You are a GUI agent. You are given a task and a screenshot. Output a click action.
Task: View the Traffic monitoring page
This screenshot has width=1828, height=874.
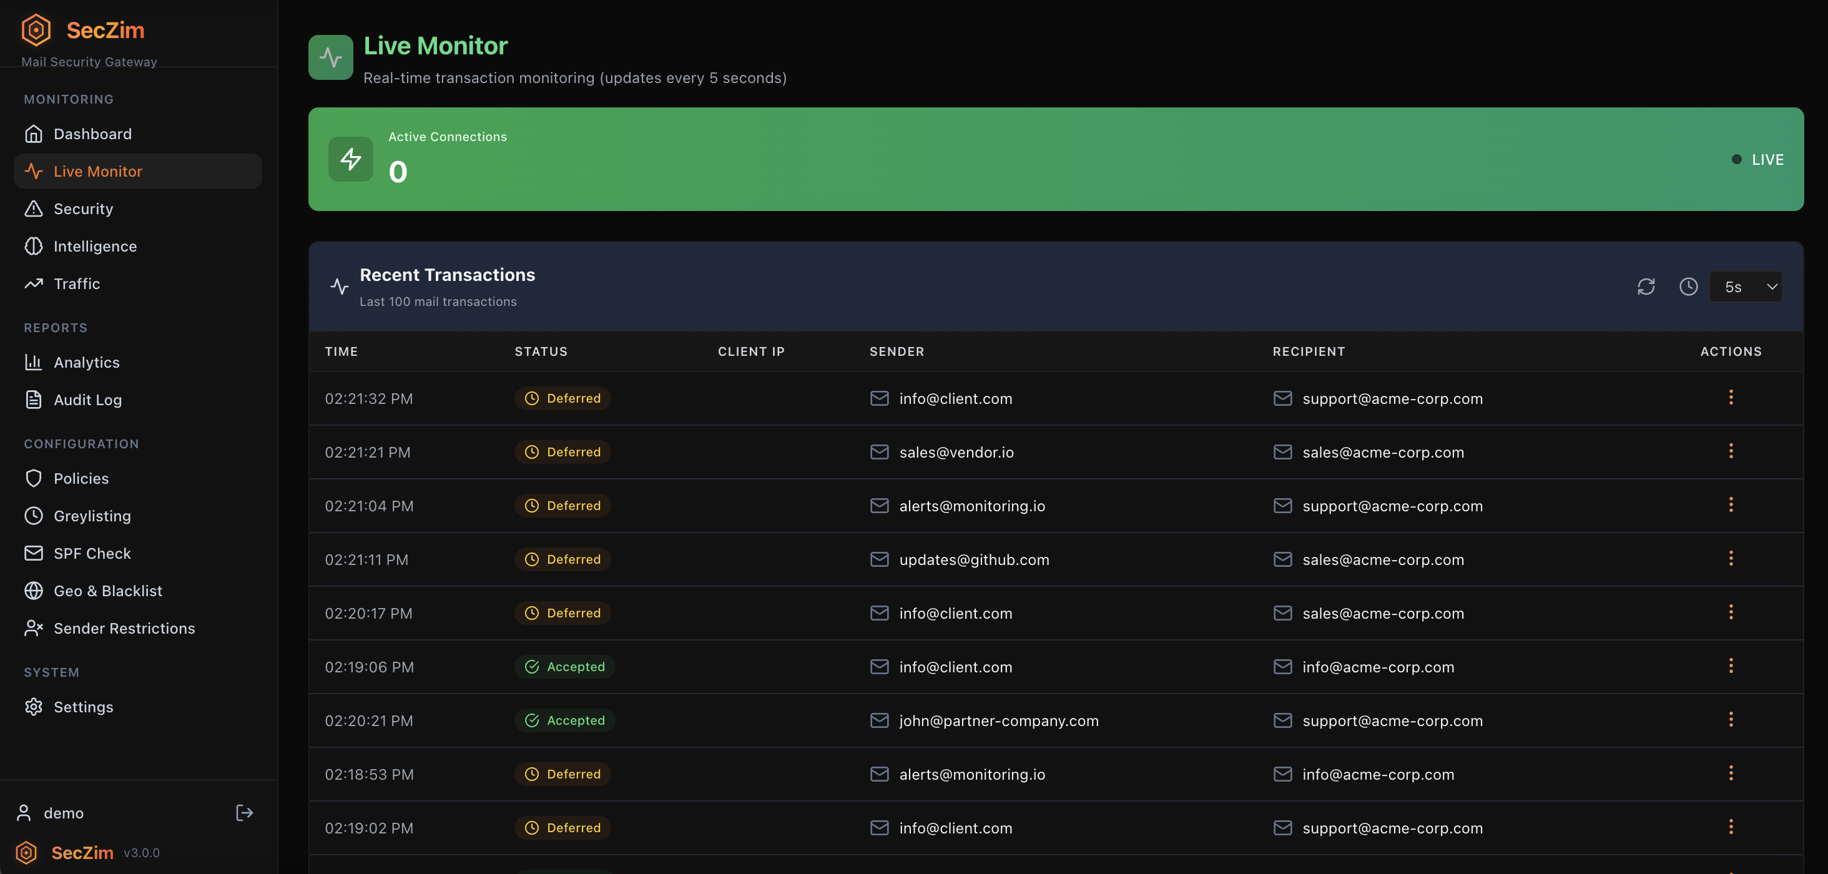(x=77, y=284)
